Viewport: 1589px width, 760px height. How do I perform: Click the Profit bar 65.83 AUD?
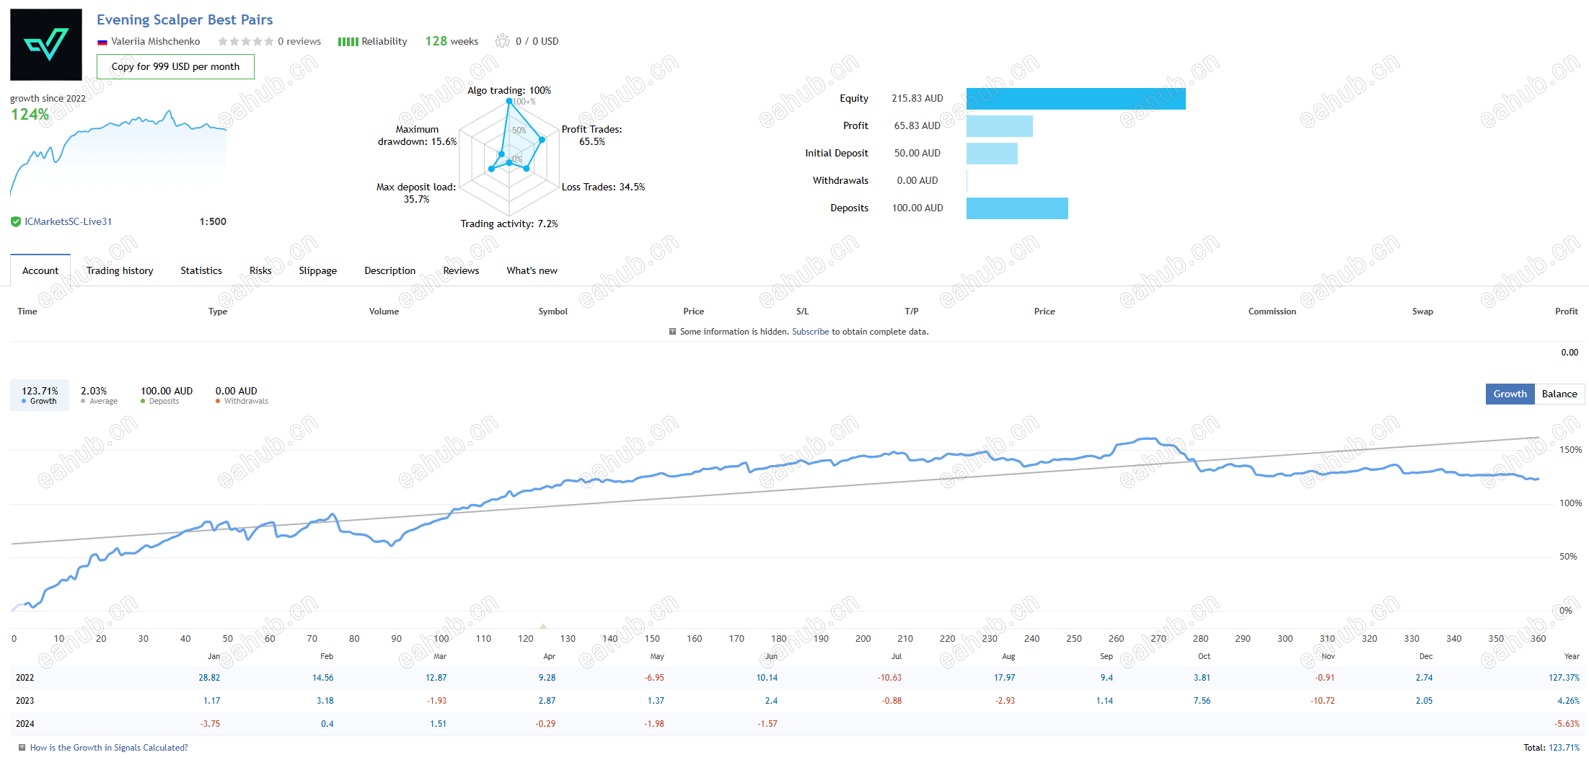pyautogui.click(x=1000, y=126)
